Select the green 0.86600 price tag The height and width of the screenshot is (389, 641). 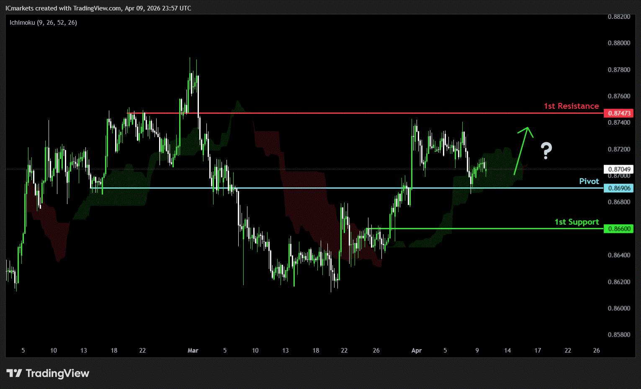click(619, 229)
